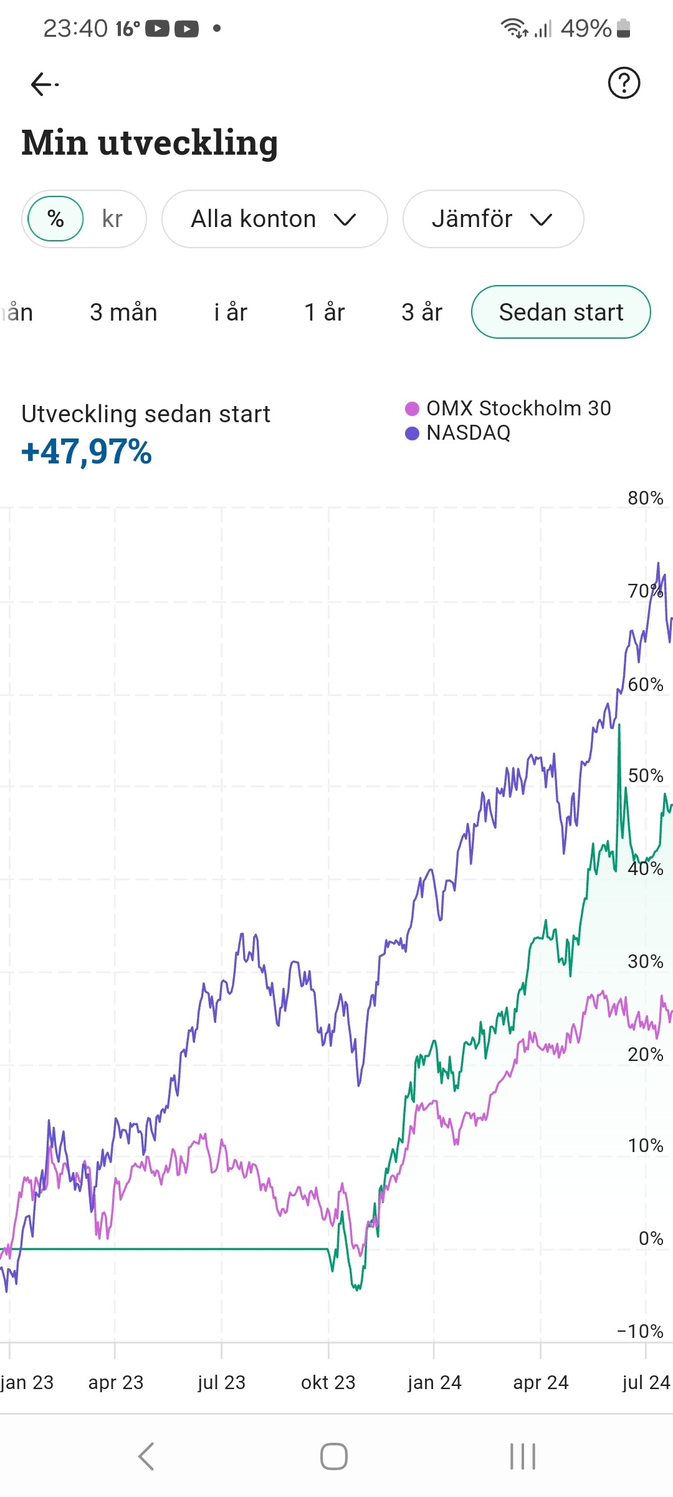Select the '3 mån' period tab
Image resolution: width=673 pixels, height=1497 pixels.
coord(123,312)
